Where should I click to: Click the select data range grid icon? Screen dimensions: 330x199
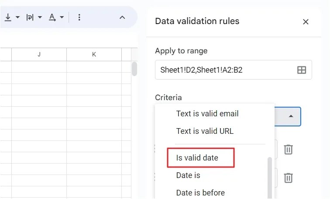coord(301,70)
